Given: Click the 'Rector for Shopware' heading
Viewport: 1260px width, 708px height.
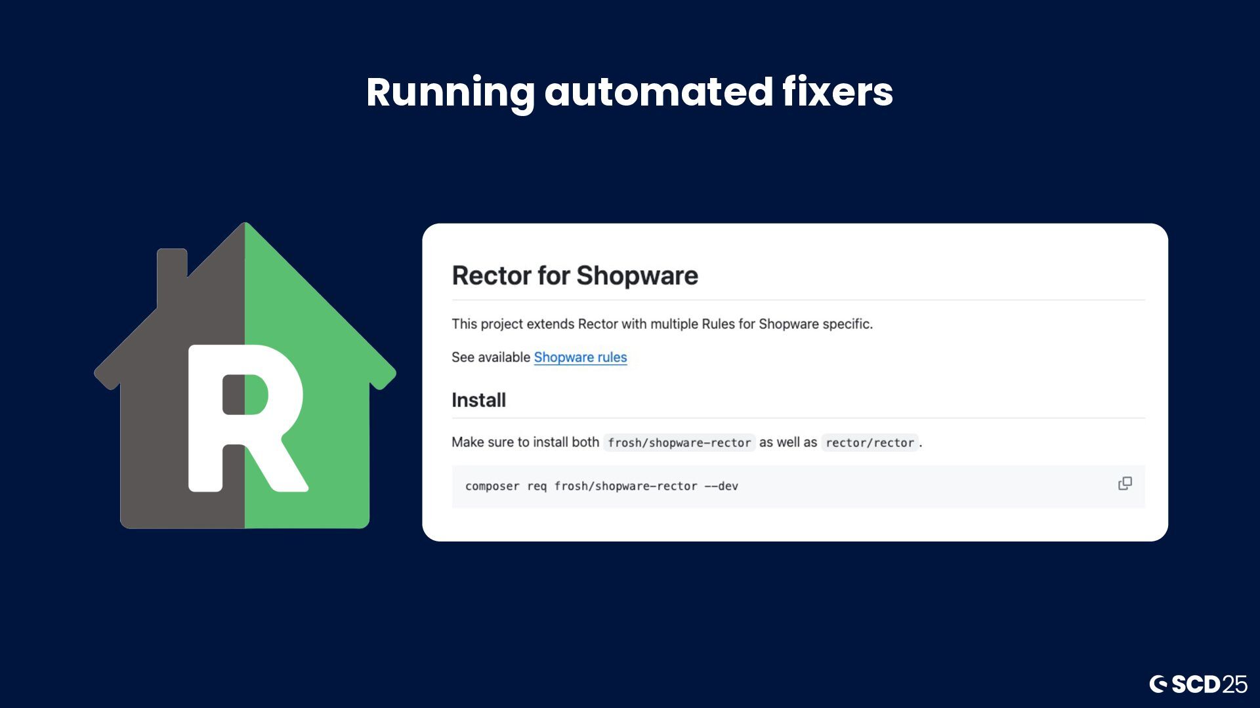Looking at the screenshot, I should pyautogui.click(x=575, y=275).
